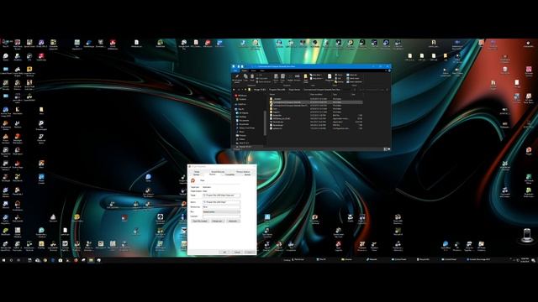Open the Windows Start menu
538x302 pixels.
pyautogui.click(x=3, y=260)
